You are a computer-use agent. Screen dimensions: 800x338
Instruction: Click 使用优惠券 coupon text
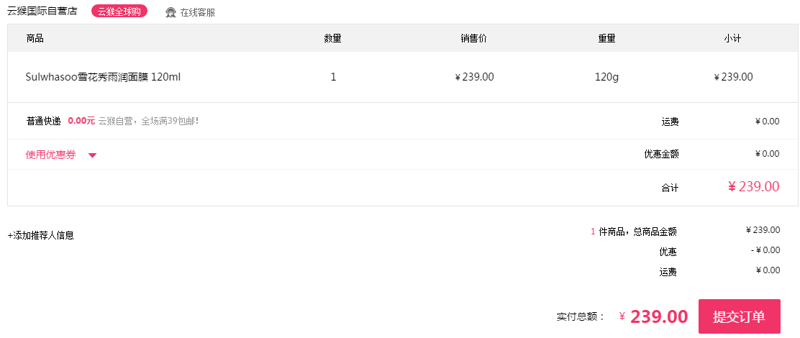50,155
